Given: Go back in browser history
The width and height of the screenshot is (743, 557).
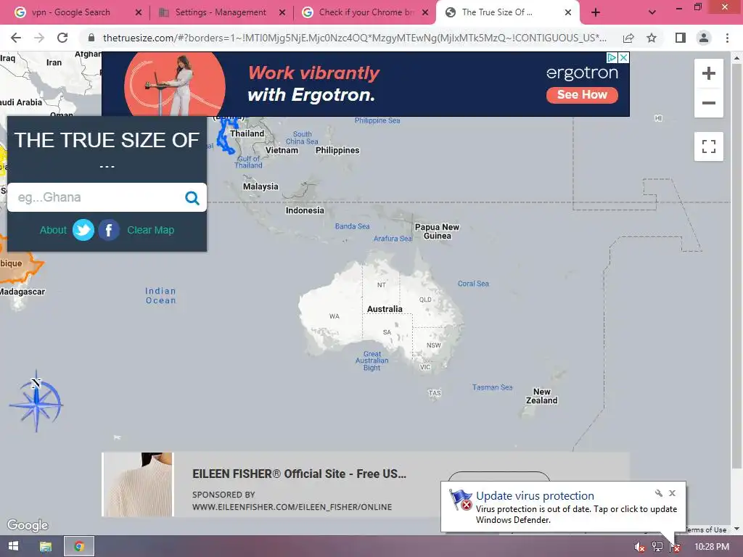Looking at the screenshot, I should pos(16,38).
